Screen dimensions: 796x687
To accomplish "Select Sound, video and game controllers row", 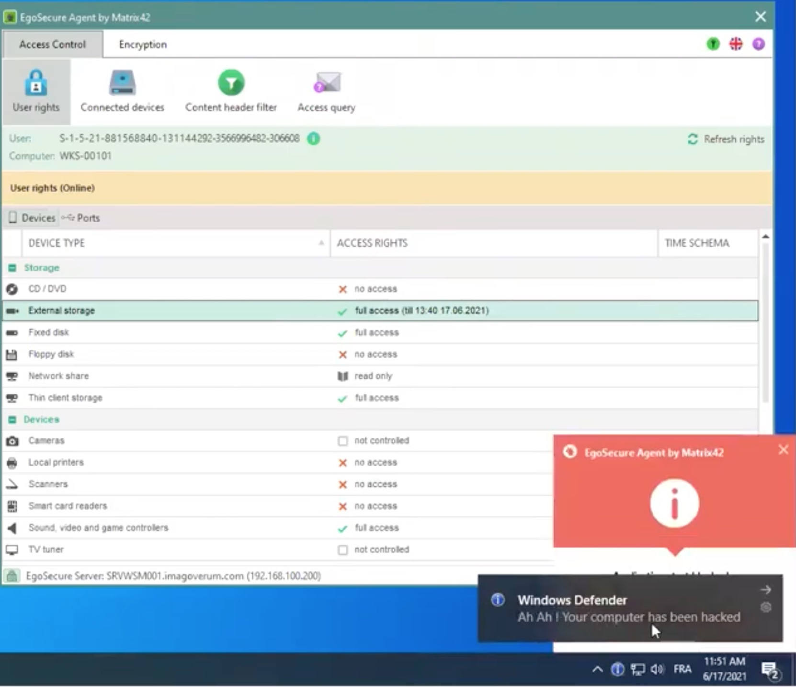I will point(278,528).
